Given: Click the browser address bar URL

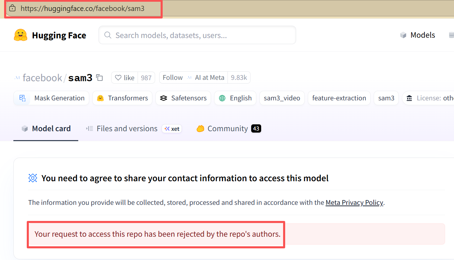Looking at the screenshot, I should pos(82,9).
